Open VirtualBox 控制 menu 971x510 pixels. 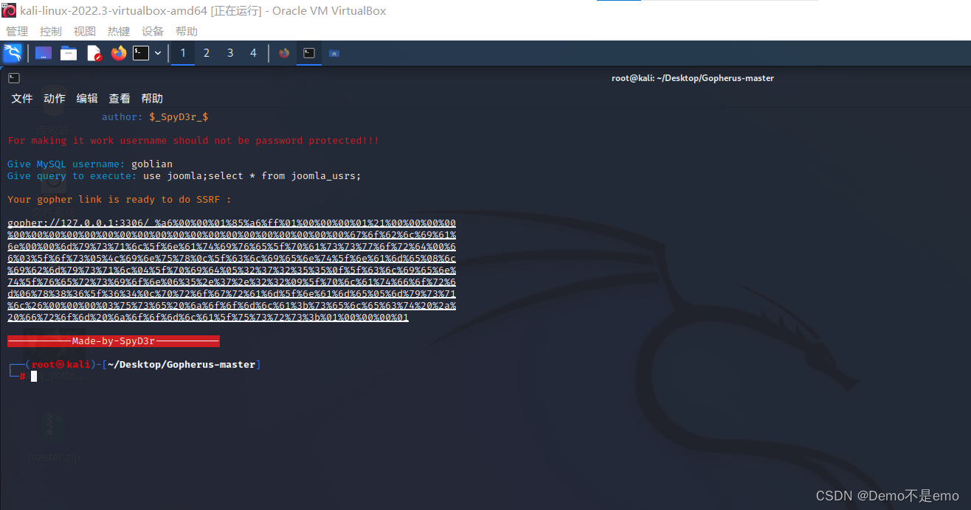pos(51,32)
